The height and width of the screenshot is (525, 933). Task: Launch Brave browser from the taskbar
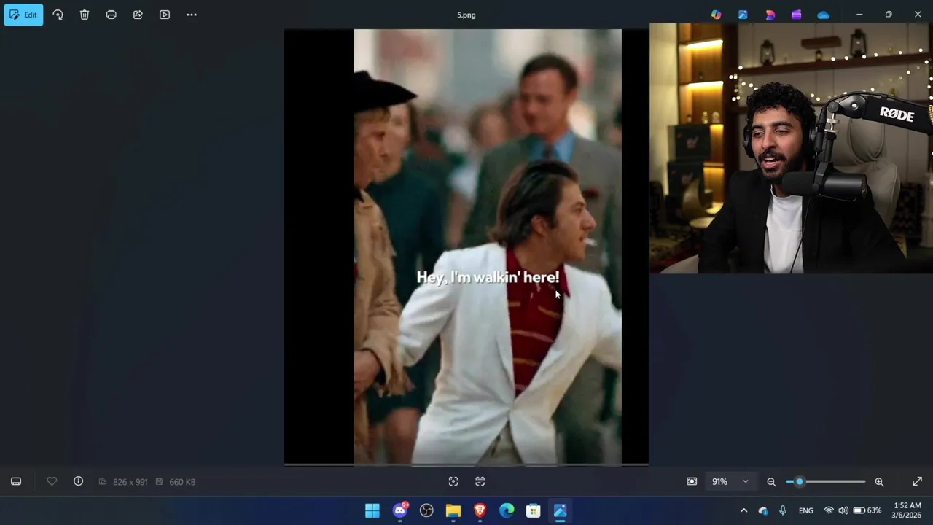(480, 510)
